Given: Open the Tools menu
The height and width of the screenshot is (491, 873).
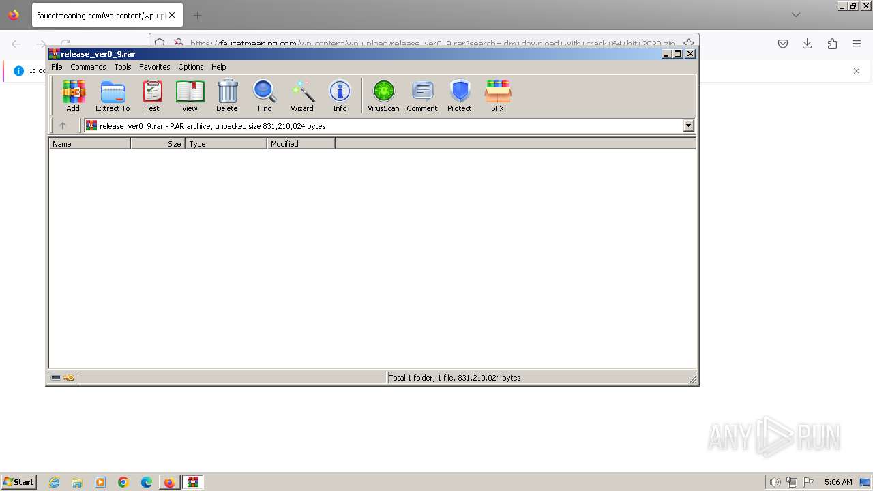Looking at the screenshot, I should [123, 67].
